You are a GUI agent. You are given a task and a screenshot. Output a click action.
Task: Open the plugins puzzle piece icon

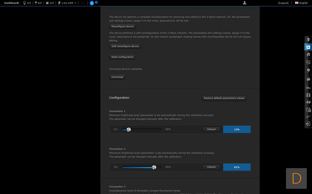[x=308, y=102]
